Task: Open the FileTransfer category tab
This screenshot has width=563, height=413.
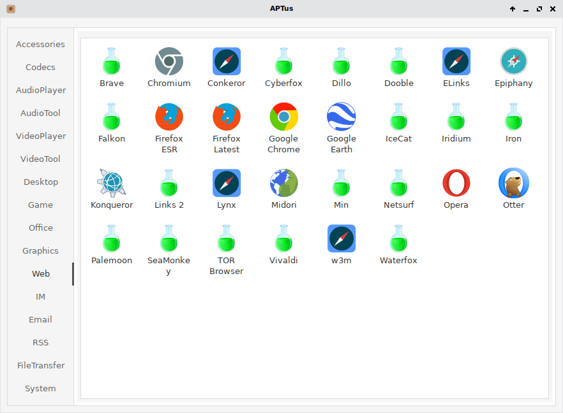Action: pyautogui.click(x=41, y=365)
